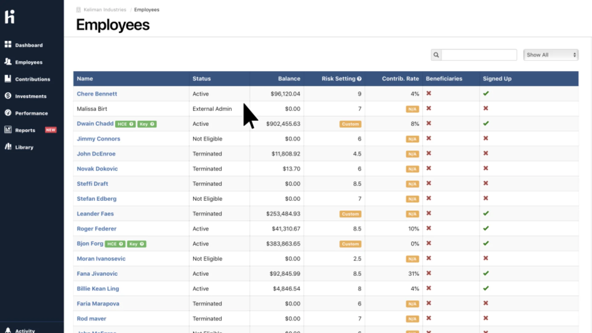Open Investments in the sidebar

click(26, 96)
